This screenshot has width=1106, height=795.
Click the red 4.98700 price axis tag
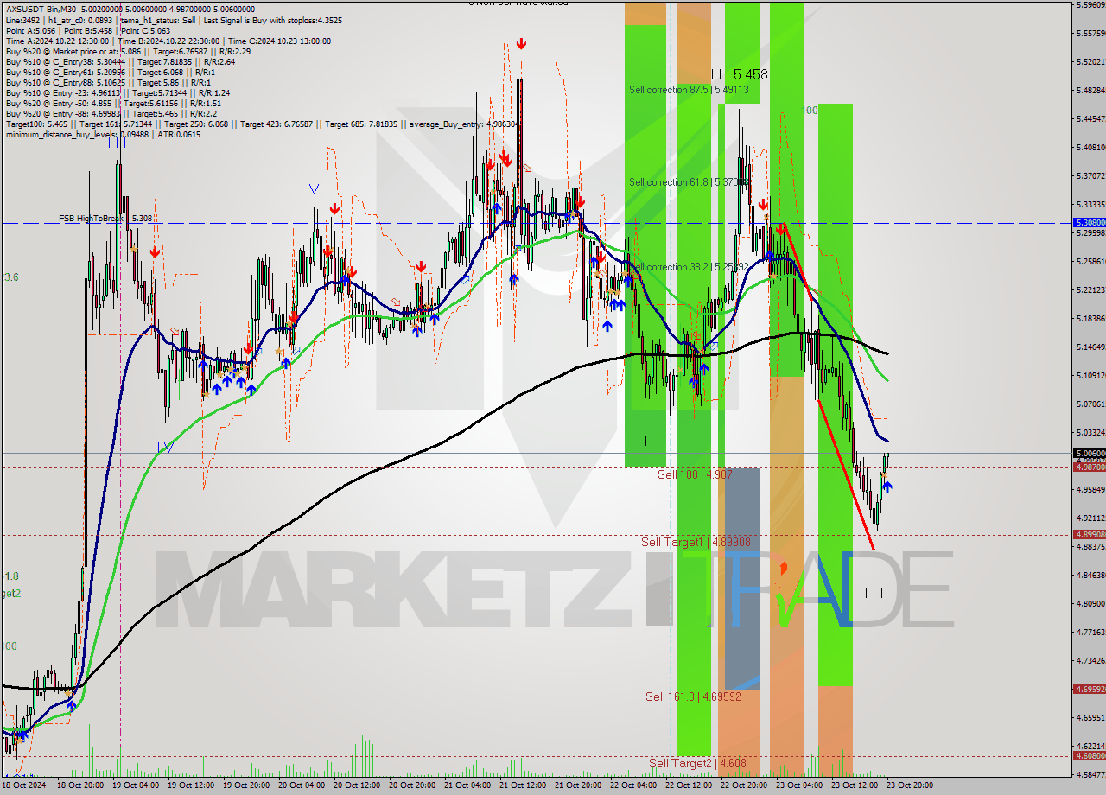click(x=1089, y=467)
